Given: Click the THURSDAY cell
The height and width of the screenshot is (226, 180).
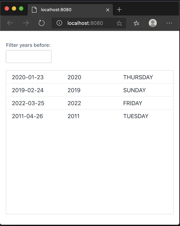Looking at the screenshot, I should [138, 77].
